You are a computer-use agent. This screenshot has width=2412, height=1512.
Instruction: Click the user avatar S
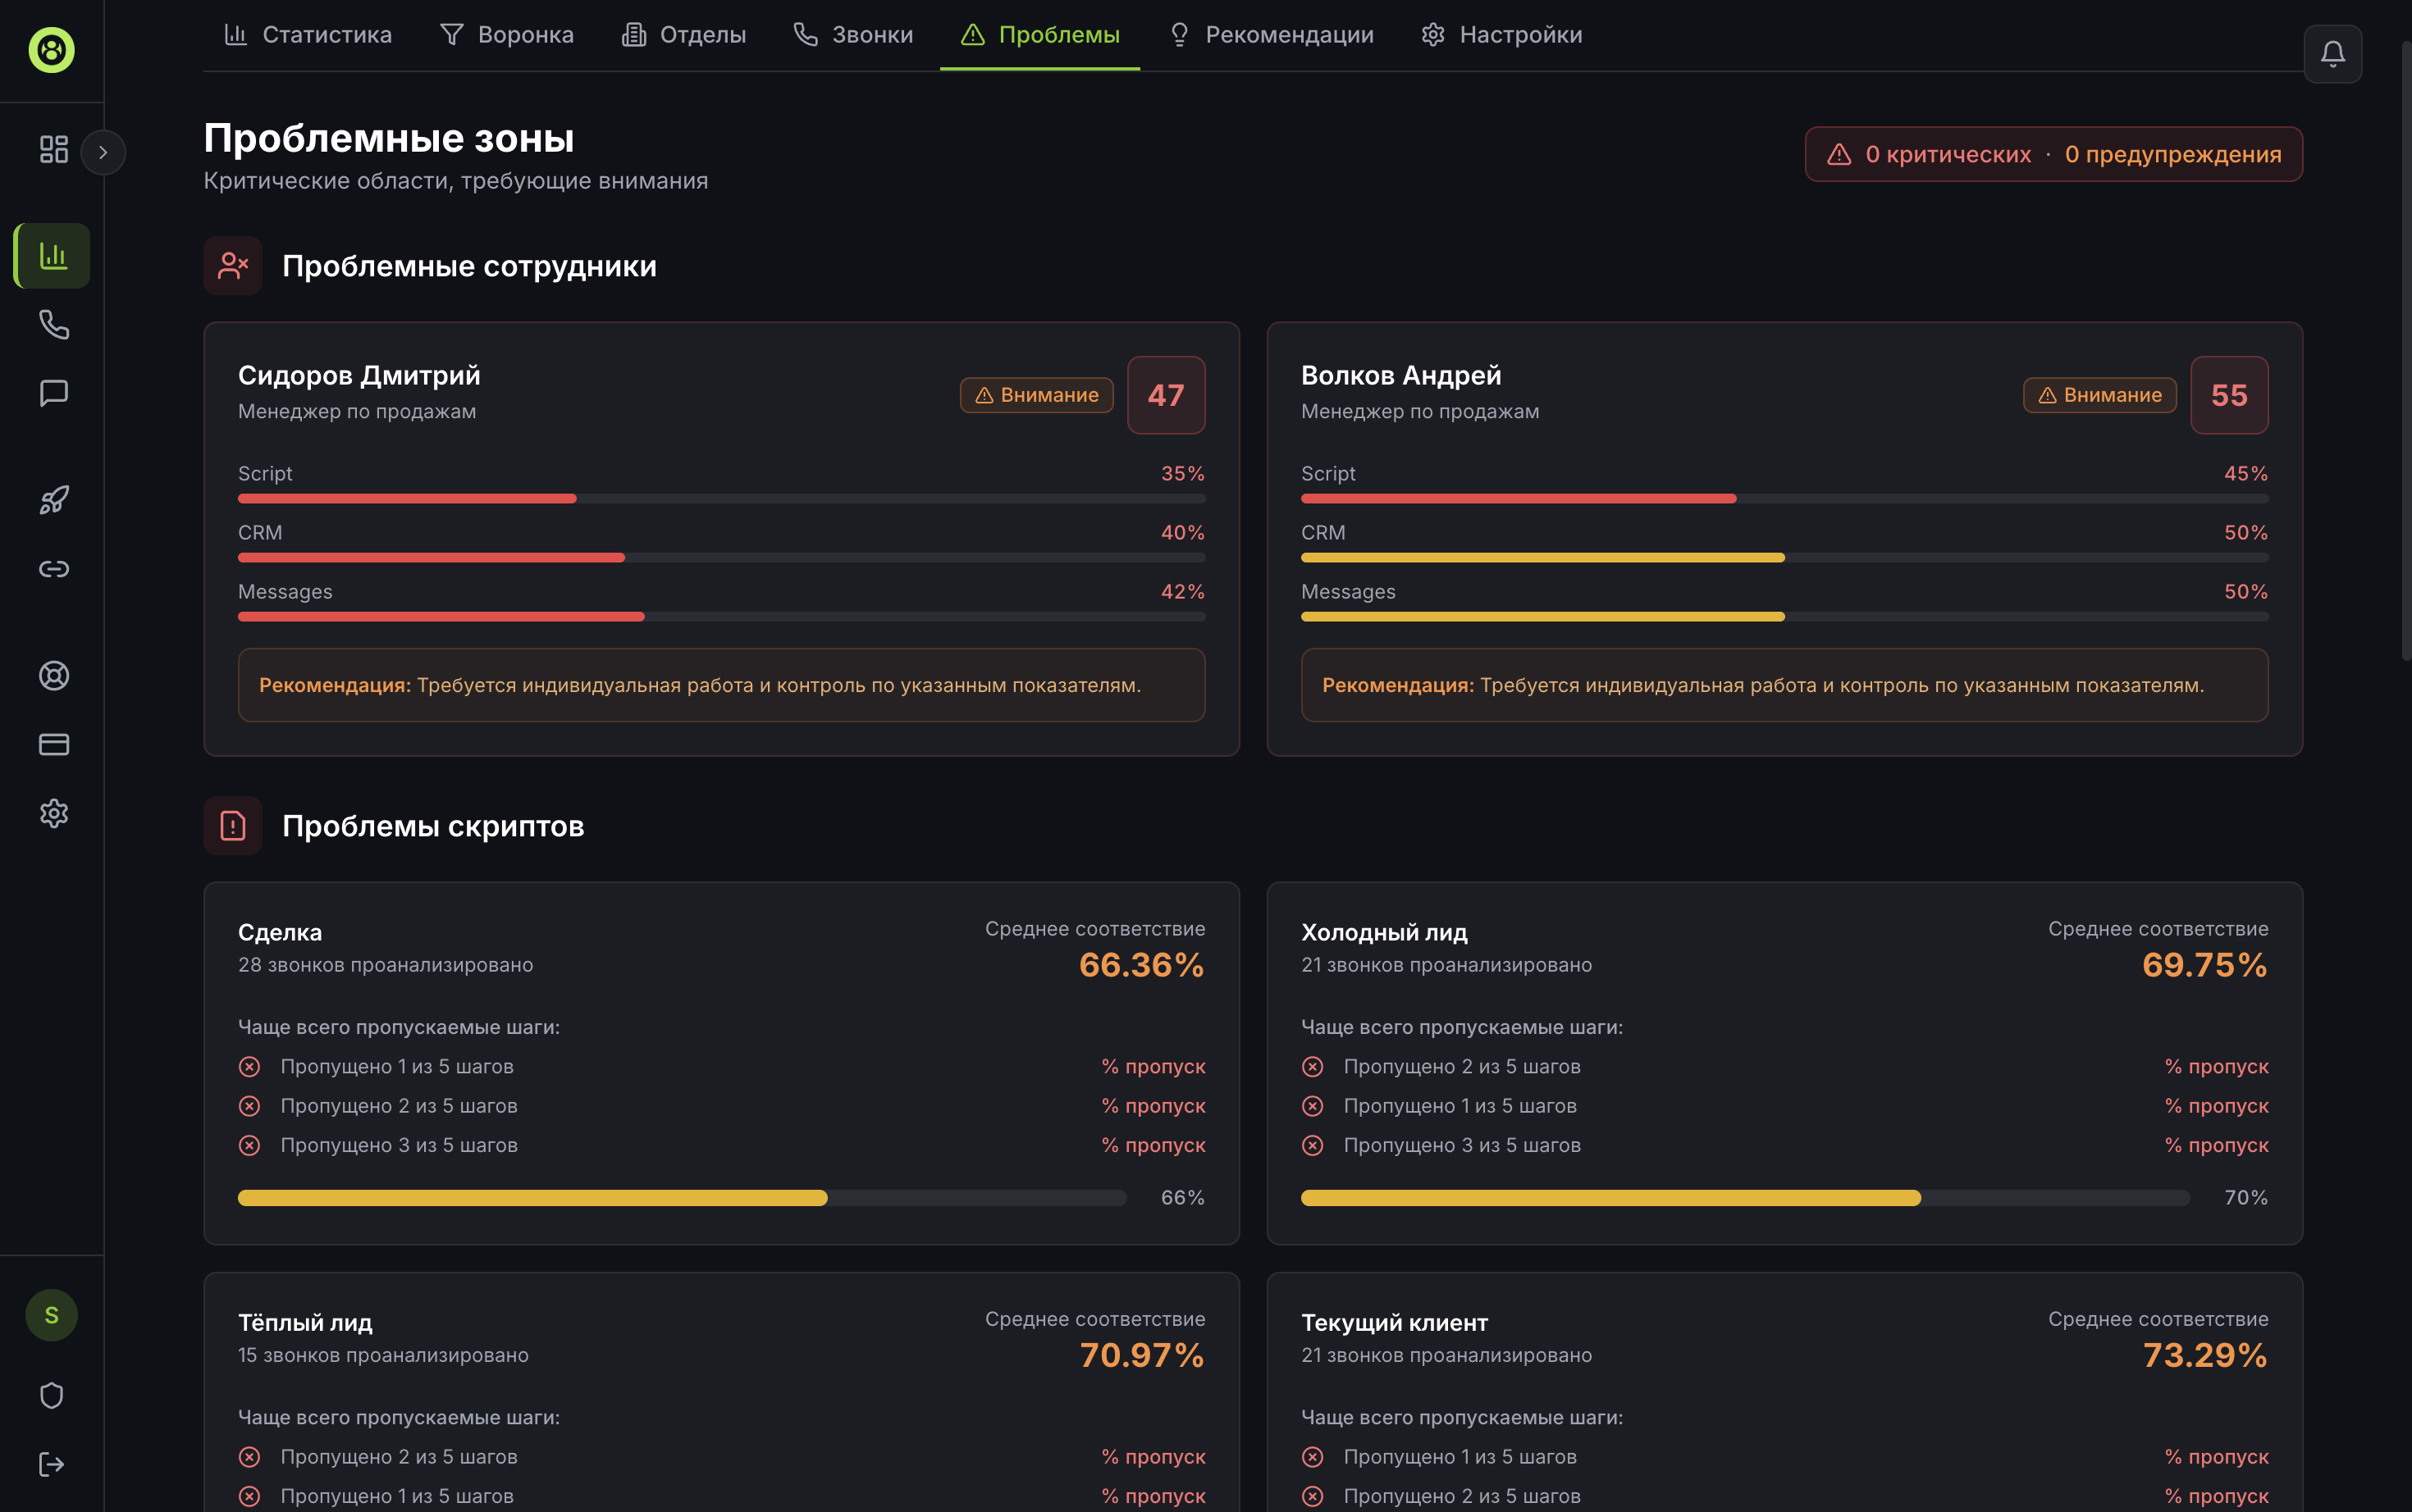(x=51, y=1315)
